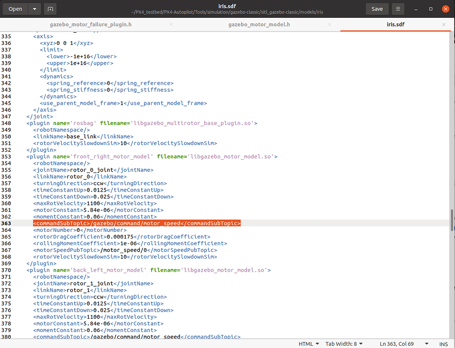This screenshot has width=455, height=348.
Task: Minimize the gedit window
Action: (x=417, y=9)
